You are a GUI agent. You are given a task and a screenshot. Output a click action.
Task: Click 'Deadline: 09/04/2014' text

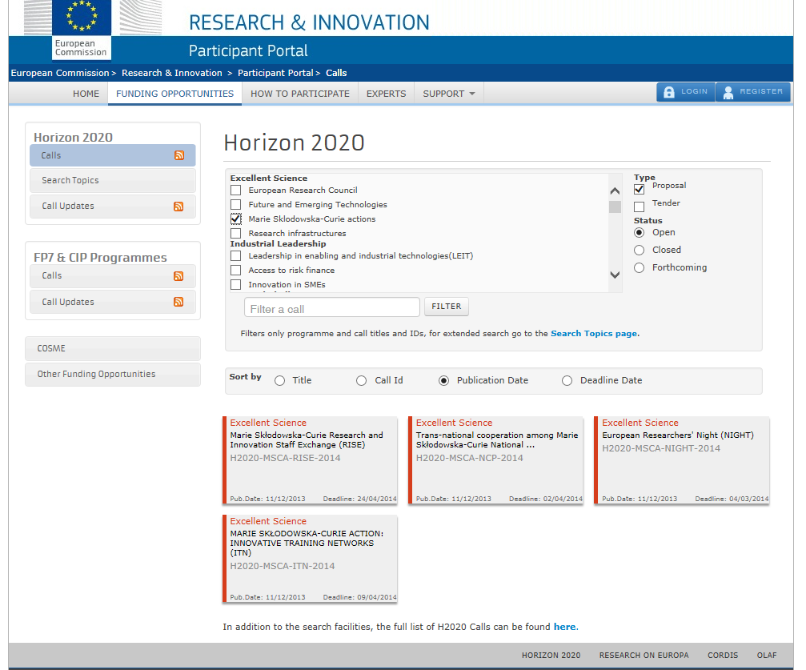(360, 597)
